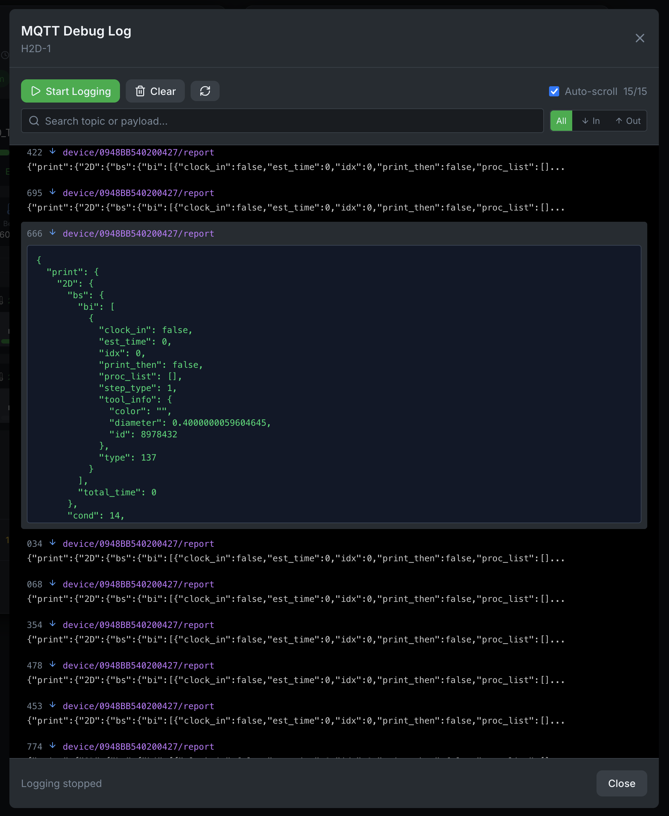Click the refresh icon next to Clear
Screen dimensions: 669x816
(205, 91)
